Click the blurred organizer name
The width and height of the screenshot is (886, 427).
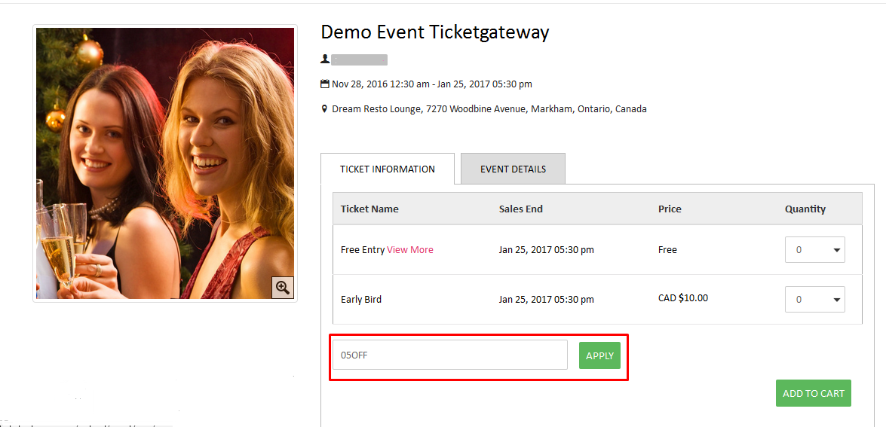359,59
